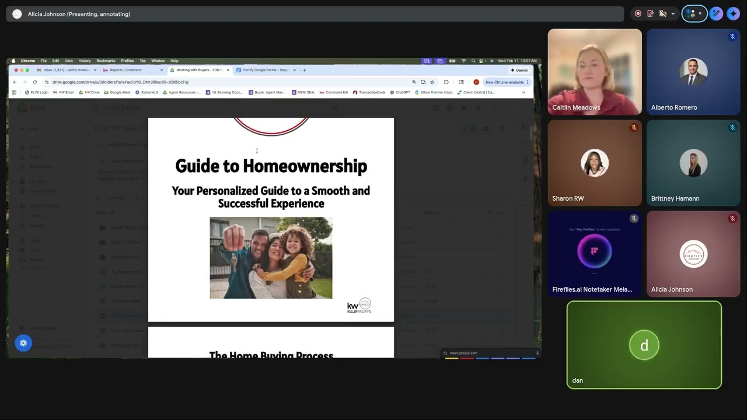Click the macOS date and time display

coord(516,61)
